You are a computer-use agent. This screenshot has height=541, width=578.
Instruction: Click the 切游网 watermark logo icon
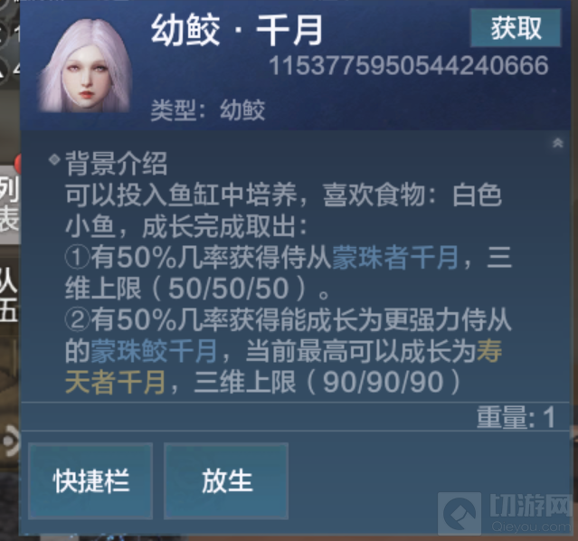460,513
